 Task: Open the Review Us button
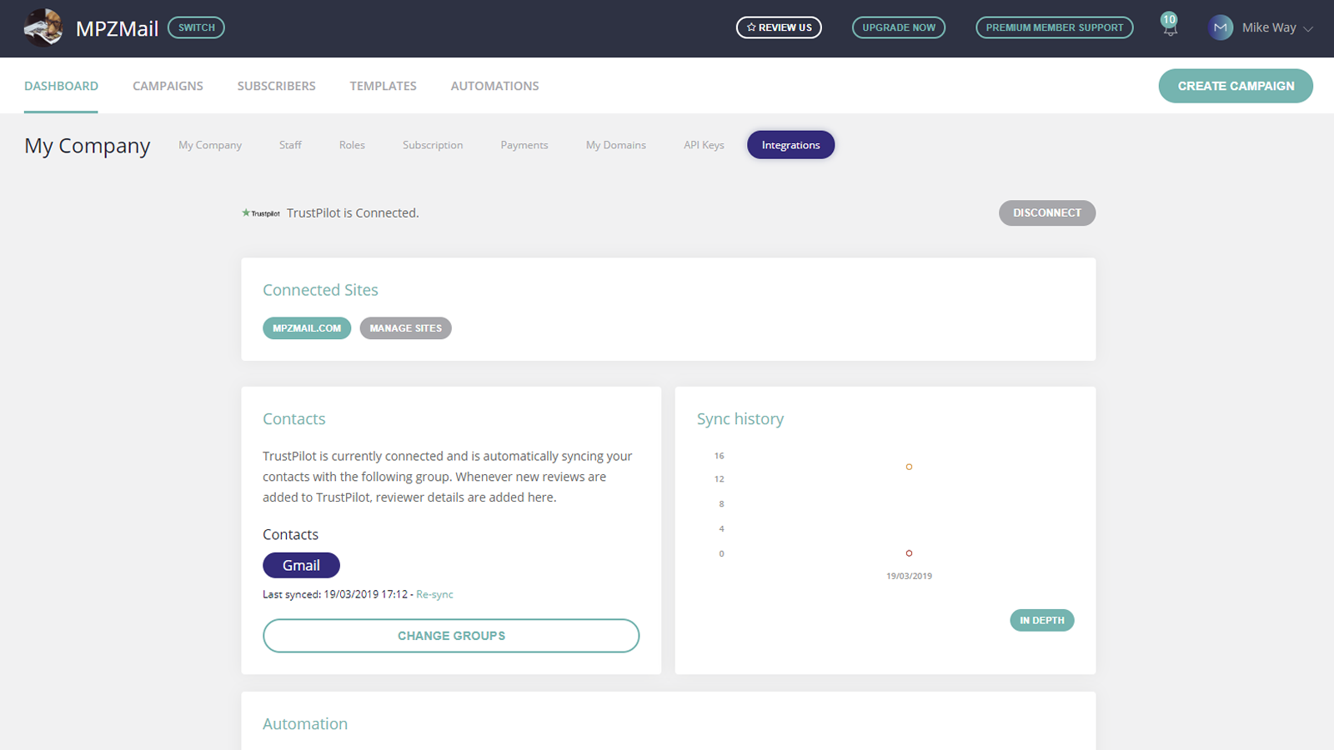779,27
